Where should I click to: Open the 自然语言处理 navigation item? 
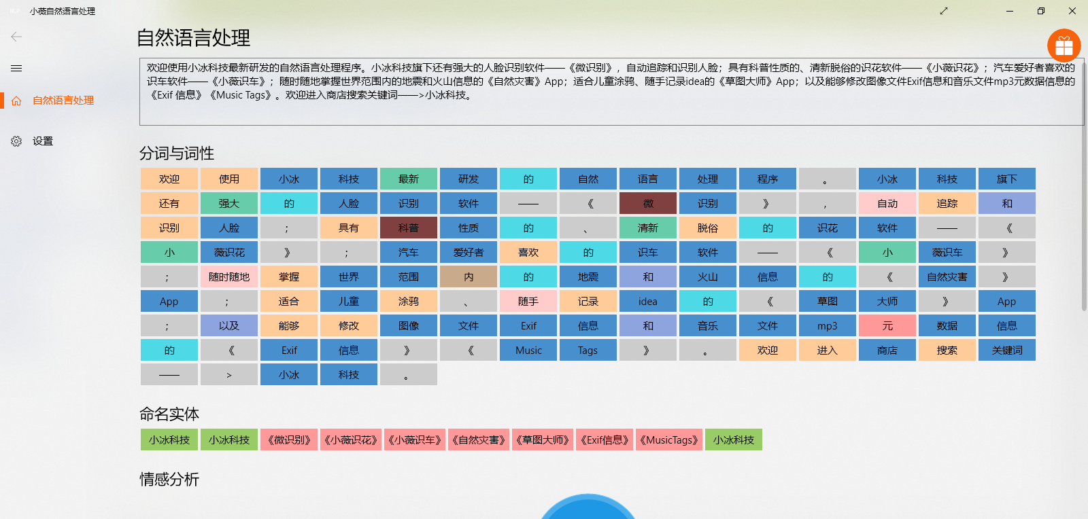pos(63,101)
